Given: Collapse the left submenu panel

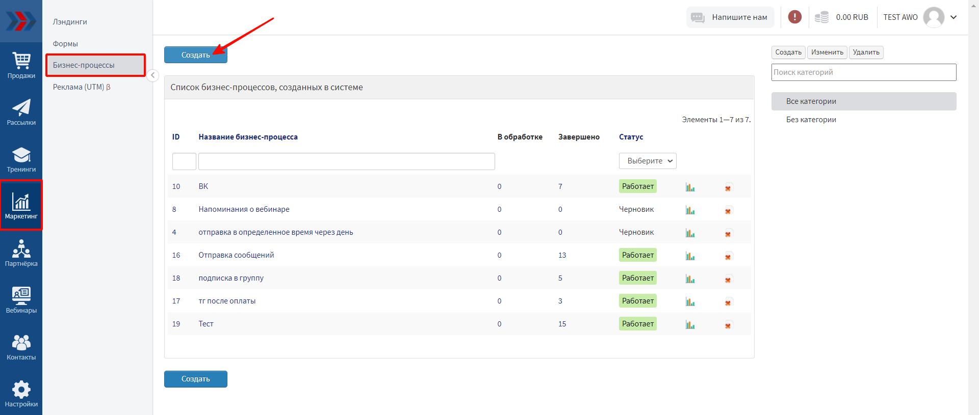Looking at the screenshot, I should pos(152,75).
